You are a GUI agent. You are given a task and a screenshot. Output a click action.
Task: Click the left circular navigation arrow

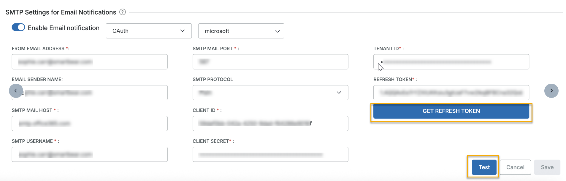pos(16,91)
